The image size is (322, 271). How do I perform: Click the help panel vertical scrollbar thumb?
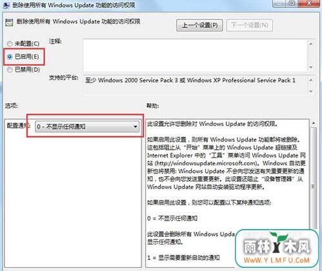[314, 179]
